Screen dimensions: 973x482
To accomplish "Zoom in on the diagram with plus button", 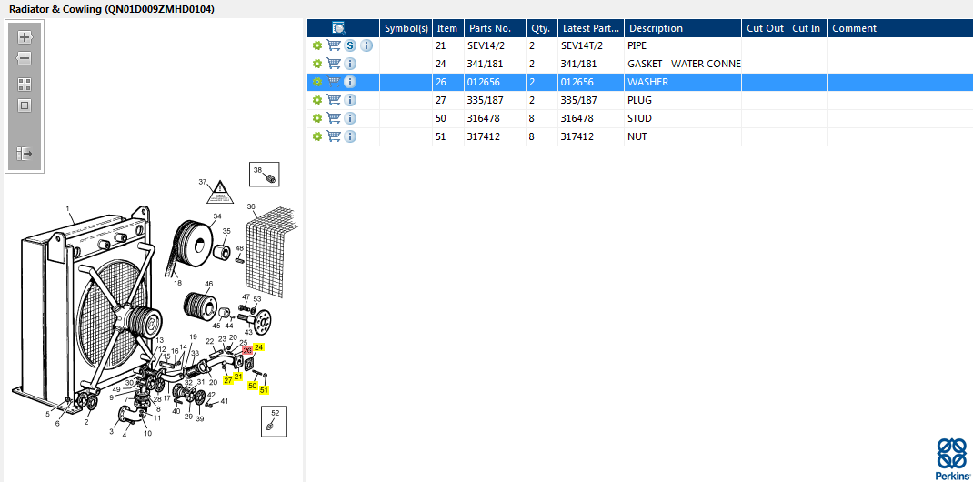I will click(25, 37).
